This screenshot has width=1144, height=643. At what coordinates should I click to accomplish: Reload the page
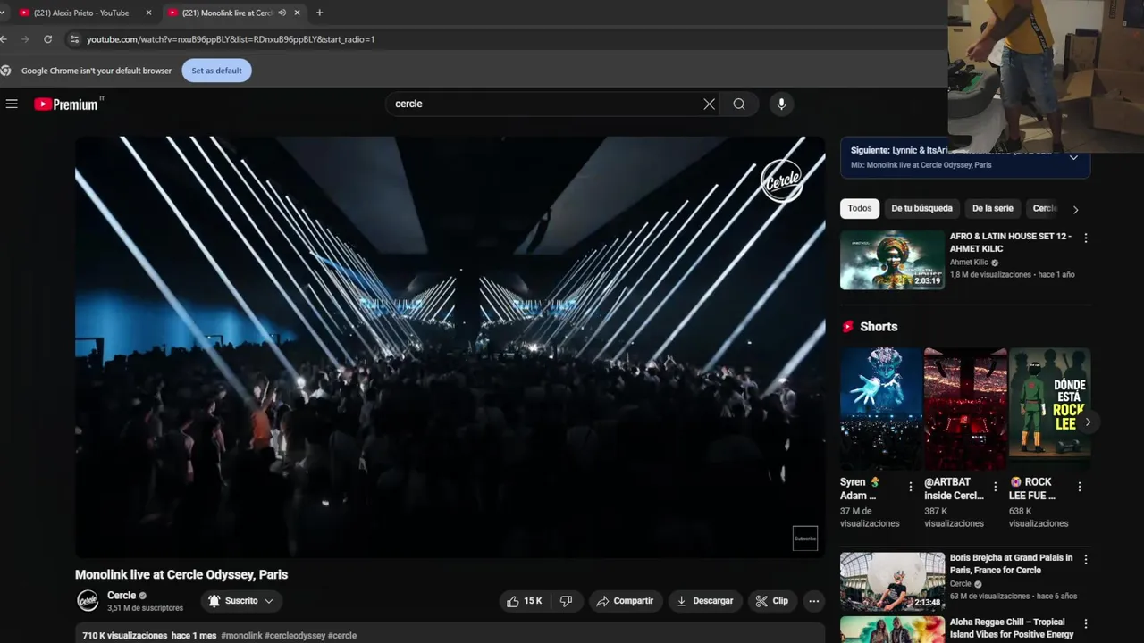[48, 39]
